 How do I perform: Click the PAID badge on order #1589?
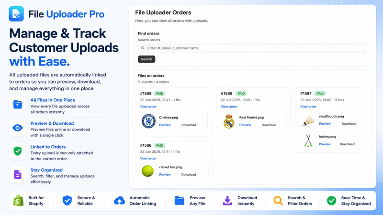click(x=160, y=93)
